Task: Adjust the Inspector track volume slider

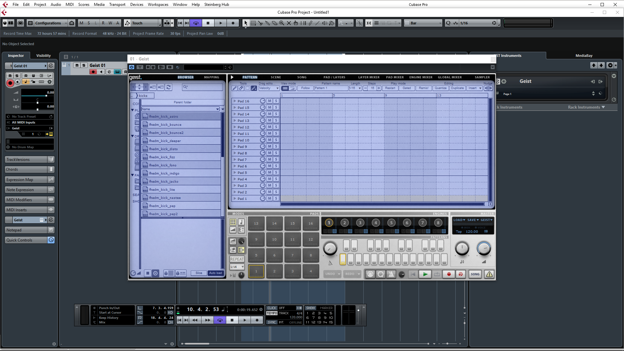Action: point(46,96)
